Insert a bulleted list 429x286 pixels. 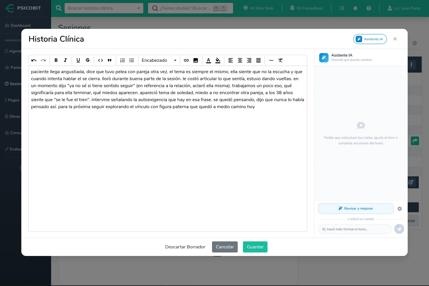(x=132, y=60)
